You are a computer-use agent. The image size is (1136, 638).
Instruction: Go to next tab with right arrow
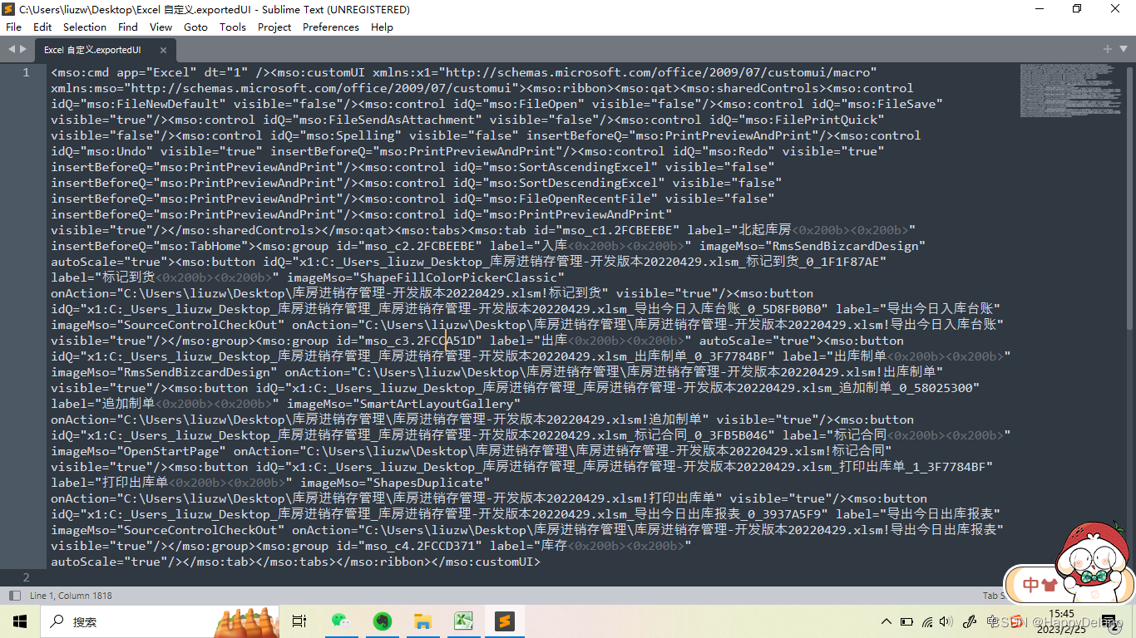coord(22,49)
